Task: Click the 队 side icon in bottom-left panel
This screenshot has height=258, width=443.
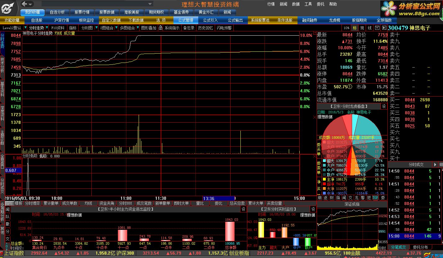Action: pyautogui.click(x=8, y=217)
